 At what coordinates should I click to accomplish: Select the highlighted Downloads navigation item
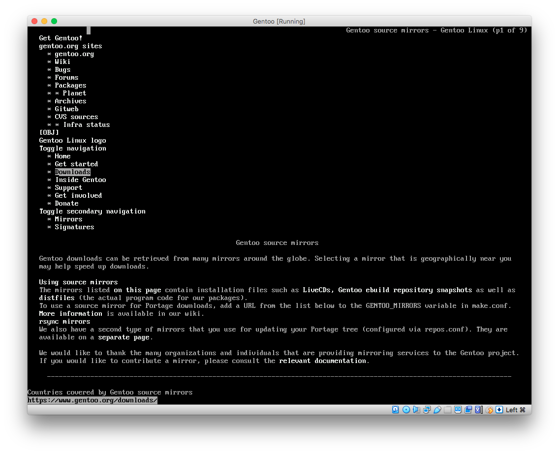(72, 172)
